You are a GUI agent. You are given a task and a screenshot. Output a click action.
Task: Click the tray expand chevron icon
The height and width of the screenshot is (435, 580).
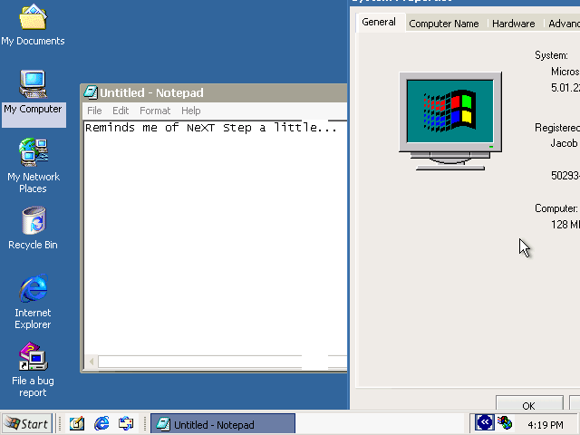pos(484,423)
